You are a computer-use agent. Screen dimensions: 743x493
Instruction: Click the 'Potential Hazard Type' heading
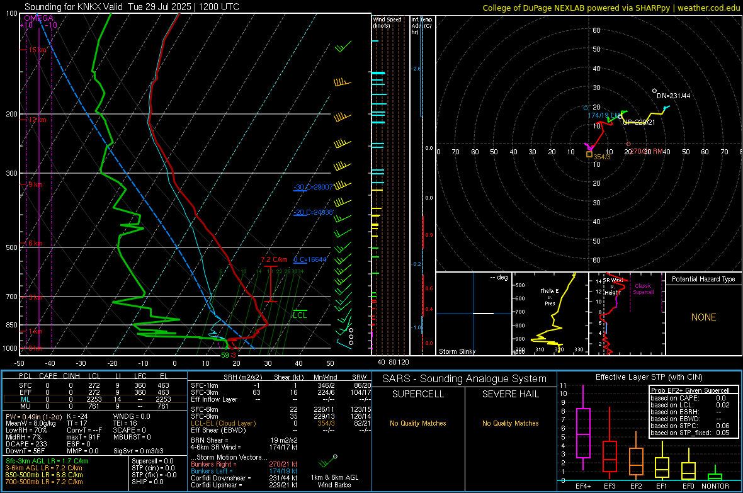click(703, 279)
